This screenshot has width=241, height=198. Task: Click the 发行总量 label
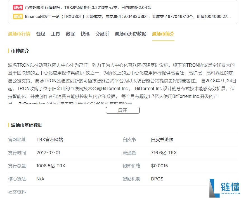click(17, 166)
